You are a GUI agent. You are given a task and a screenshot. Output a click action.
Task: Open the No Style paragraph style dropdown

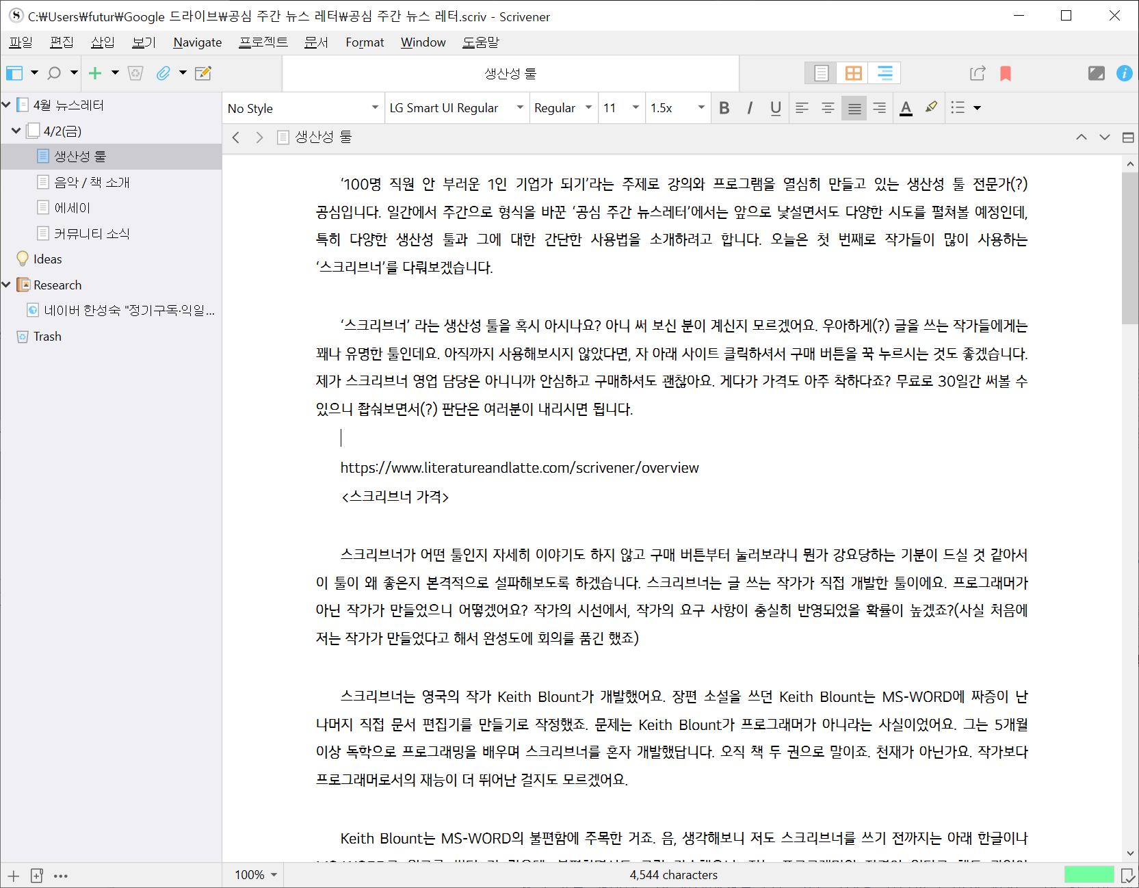click(303, 108)
